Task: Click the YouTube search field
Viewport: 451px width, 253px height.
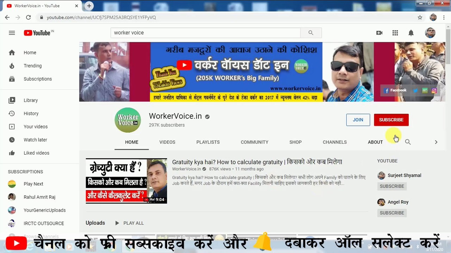Action: coord(206,33)
